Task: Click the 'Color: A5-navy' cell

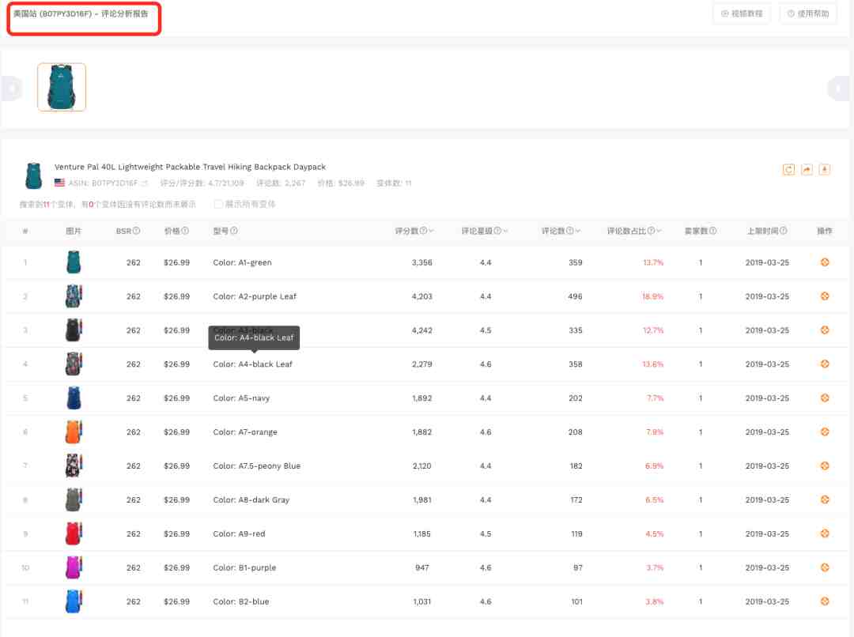Action: click(241, 398)
